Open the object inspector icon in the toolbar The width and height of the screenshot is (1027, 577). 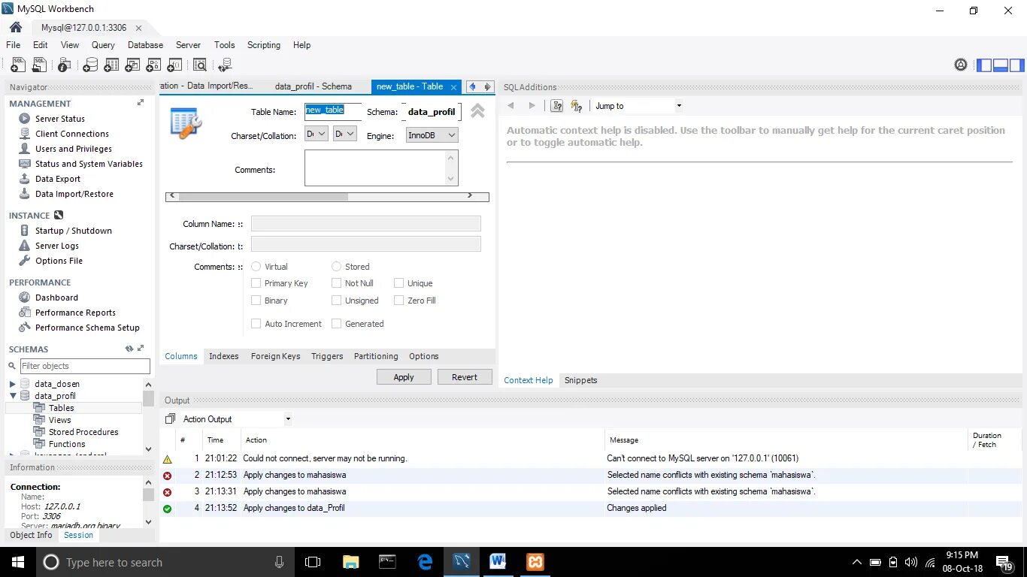click(x=65, y=65)
